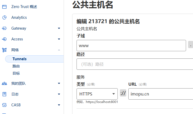
Task: Focus the URL field containing imopu.cn
Action: tap(161, 94)
